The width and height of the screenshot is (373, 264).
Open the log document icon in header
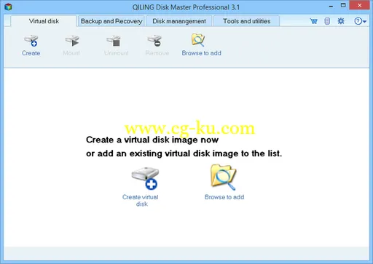(327, 21)
